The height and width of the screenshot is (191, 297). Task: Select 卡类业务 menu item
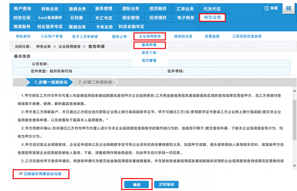pos(104,27)
